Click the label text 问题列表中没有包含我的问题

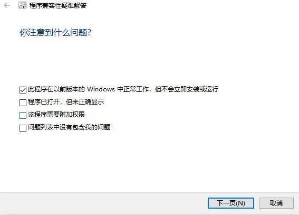pos(69,127)
